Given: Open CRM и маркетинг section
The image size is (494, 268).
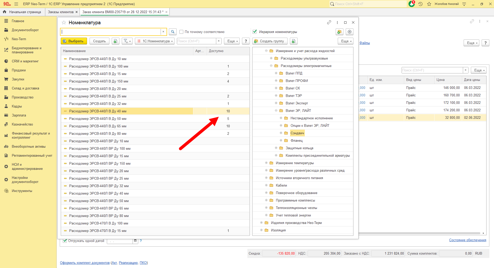Looking at the screenshot, I should pyautogui.click(x=25, y=61).
